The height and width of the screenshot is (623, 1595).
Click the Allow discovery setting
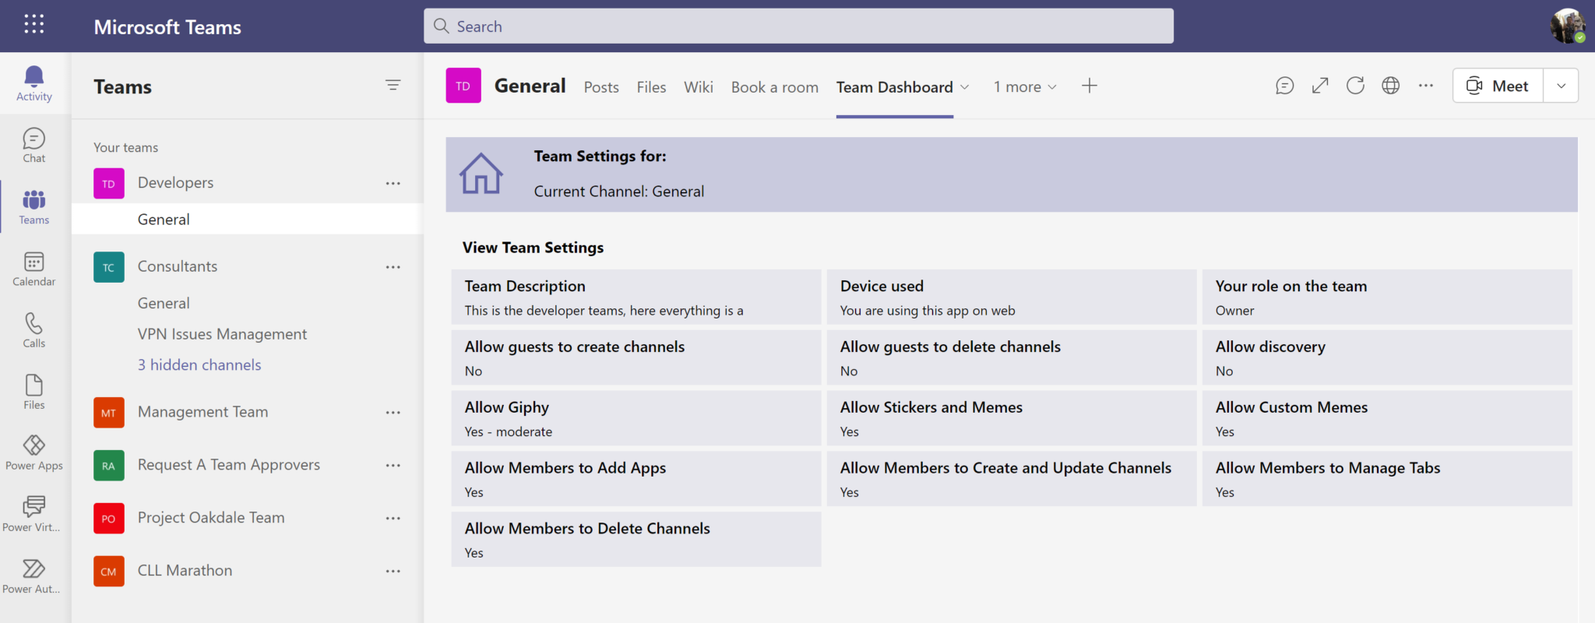click(1387, 357)
